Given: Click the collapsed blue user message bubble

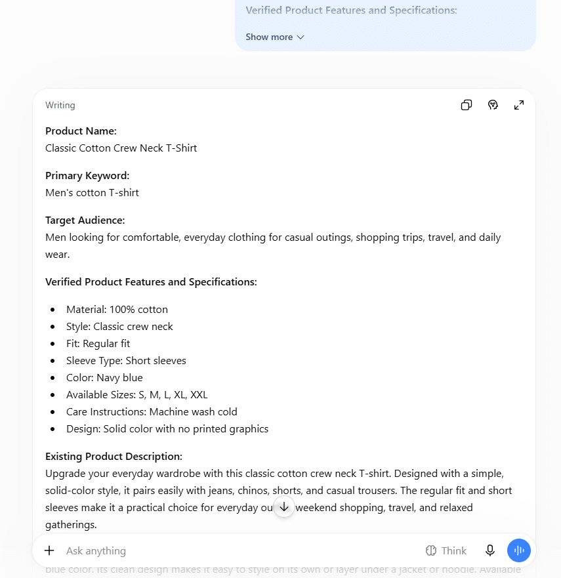Looking at the screenshot, I should (385, 25).
